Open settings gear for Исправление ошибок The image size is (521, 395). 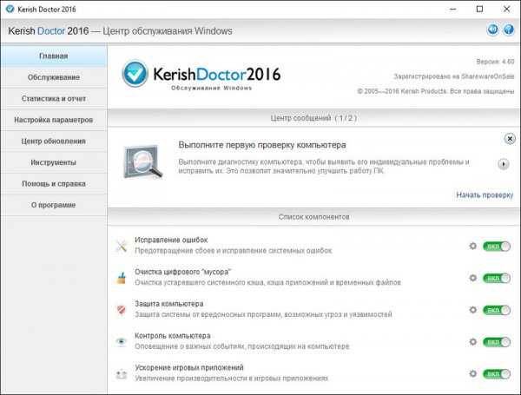tap(473, 247)
